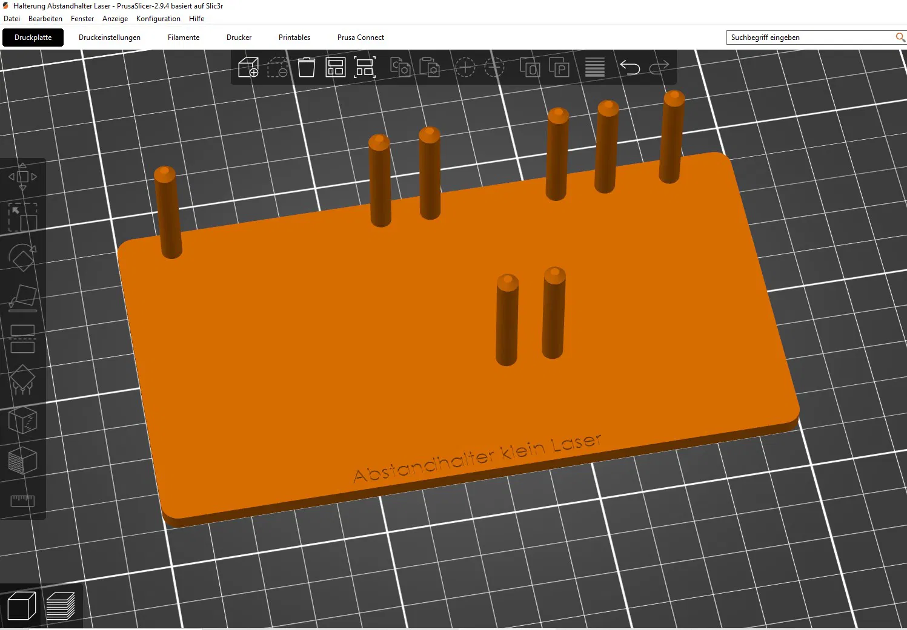Click the Suchbegriff eingeben search field
Image resolution: width=907 pixels, height=630 pixels.
(809, 38)
